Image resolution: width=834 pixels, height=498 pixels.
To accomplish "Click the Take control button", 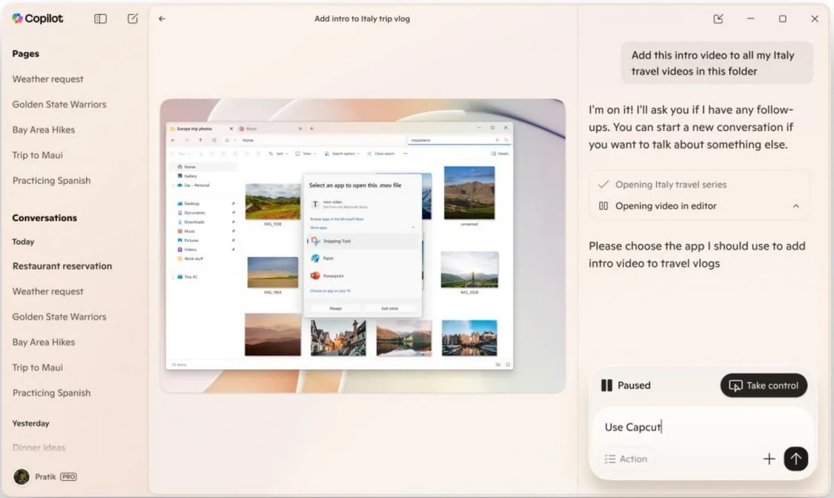I will [764, 385].
